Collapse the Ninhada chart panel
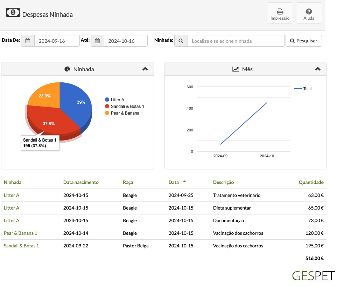Viewport: 337px width, 287px height. (145, 69)
